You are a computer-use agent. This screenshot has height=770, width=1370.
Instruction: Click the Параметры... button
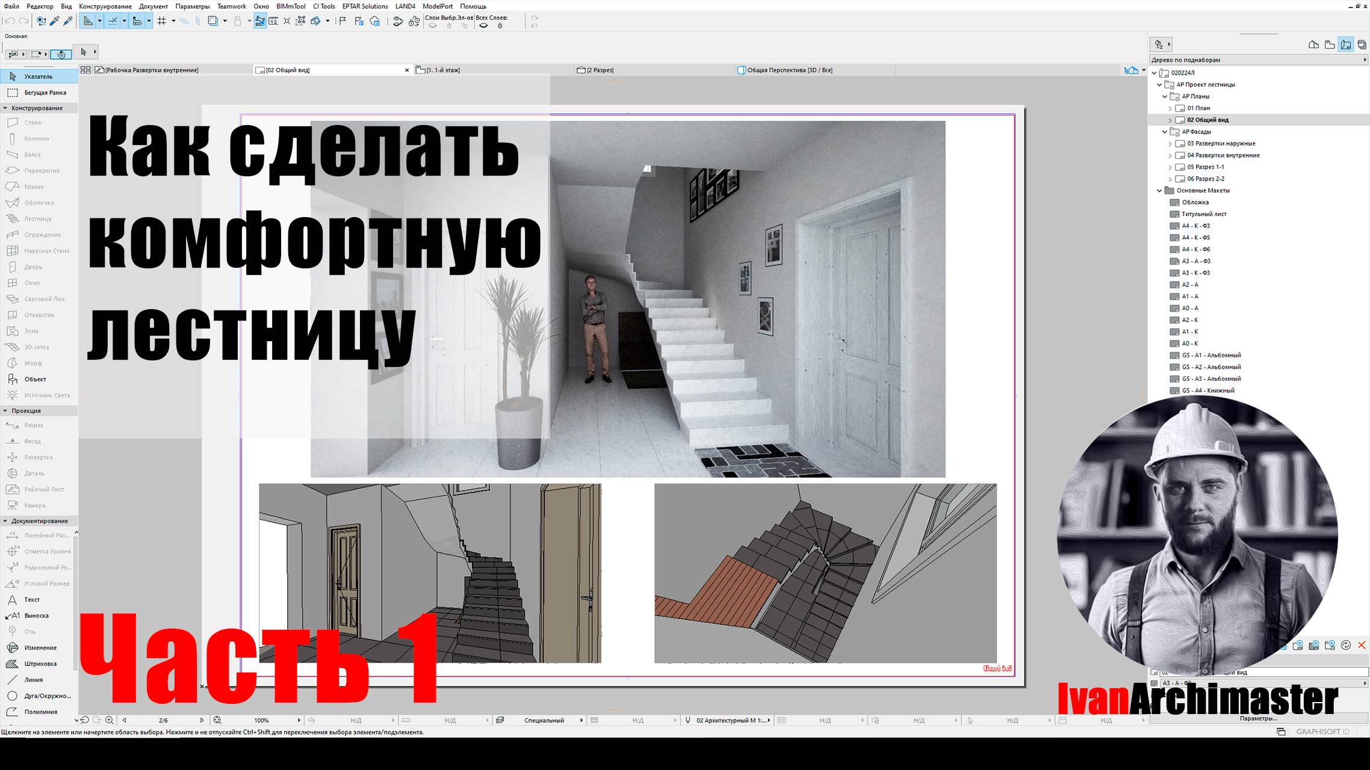pos(1258,718)
